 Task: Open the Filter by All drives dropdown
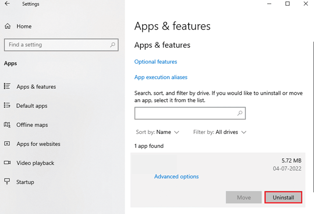pyautogui.click(x=220, y=132)
